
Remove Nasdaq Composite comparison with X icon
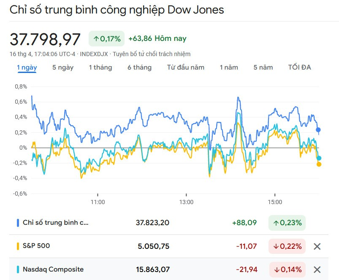(317, 269)
